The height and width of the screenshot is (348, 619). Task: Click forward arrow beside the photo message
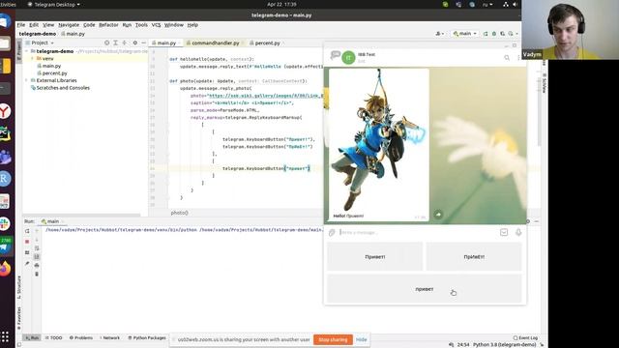click(x=438, y=215)
